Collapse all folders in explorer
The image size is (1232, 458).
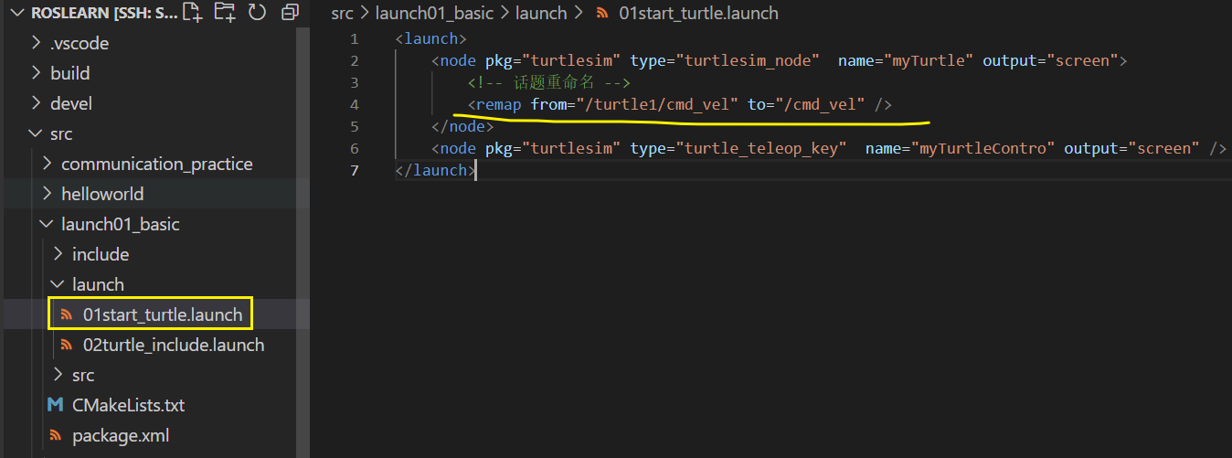point(291,13)
